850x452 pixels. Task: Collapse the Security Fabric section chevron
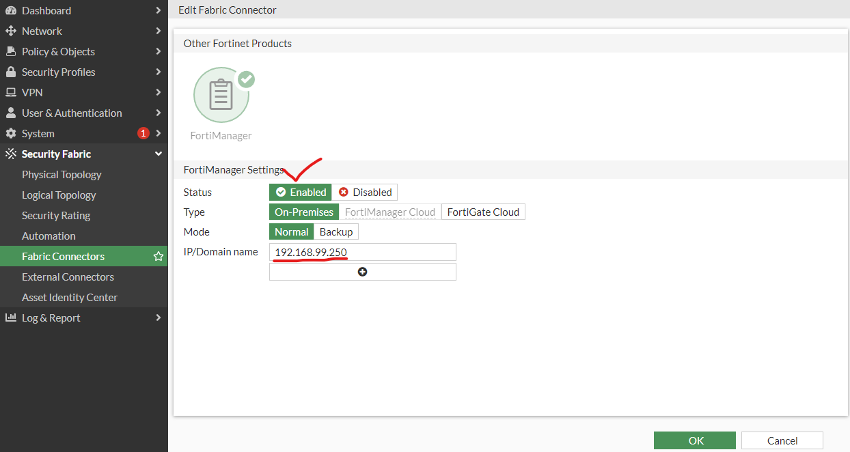coord(159,154)
